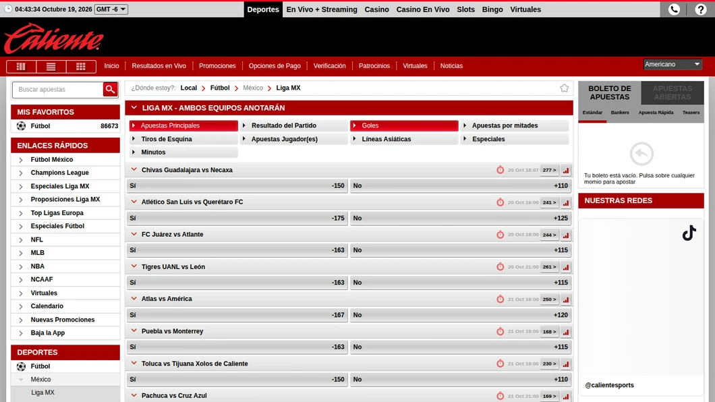Open En Vivo + Streaming menu
Viewport: 715px width, 402px height.
point(322,9)
